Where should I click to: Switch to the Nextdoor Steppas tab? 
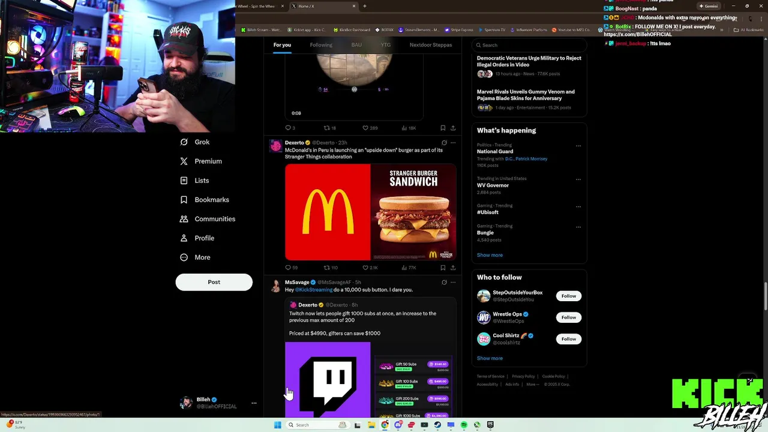[x=431, y=45]
